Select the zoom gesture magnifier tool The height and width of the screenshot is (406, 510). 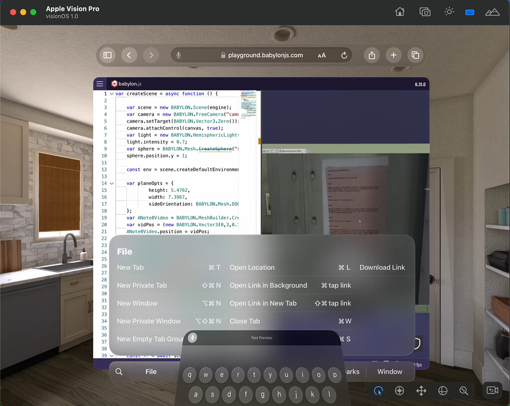pyautogui.click(x=464, y=391)
